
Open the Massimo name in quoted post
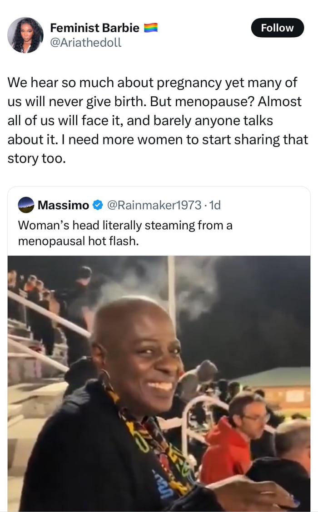[x=63, y=205]
